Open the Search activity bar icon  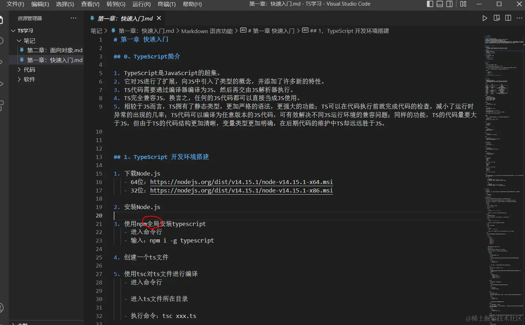1,41
